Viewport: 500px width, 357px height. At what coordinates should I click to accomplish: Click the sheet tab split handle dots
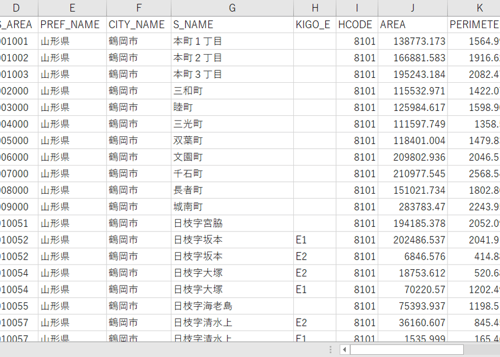330,349
